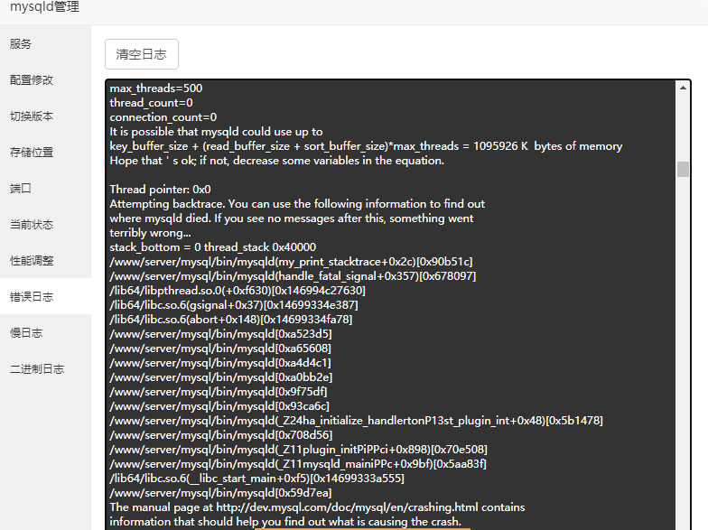708x530 pixels.
Task: Click the mysqld[0xa4d4c1] line
Action: [220, 363]
